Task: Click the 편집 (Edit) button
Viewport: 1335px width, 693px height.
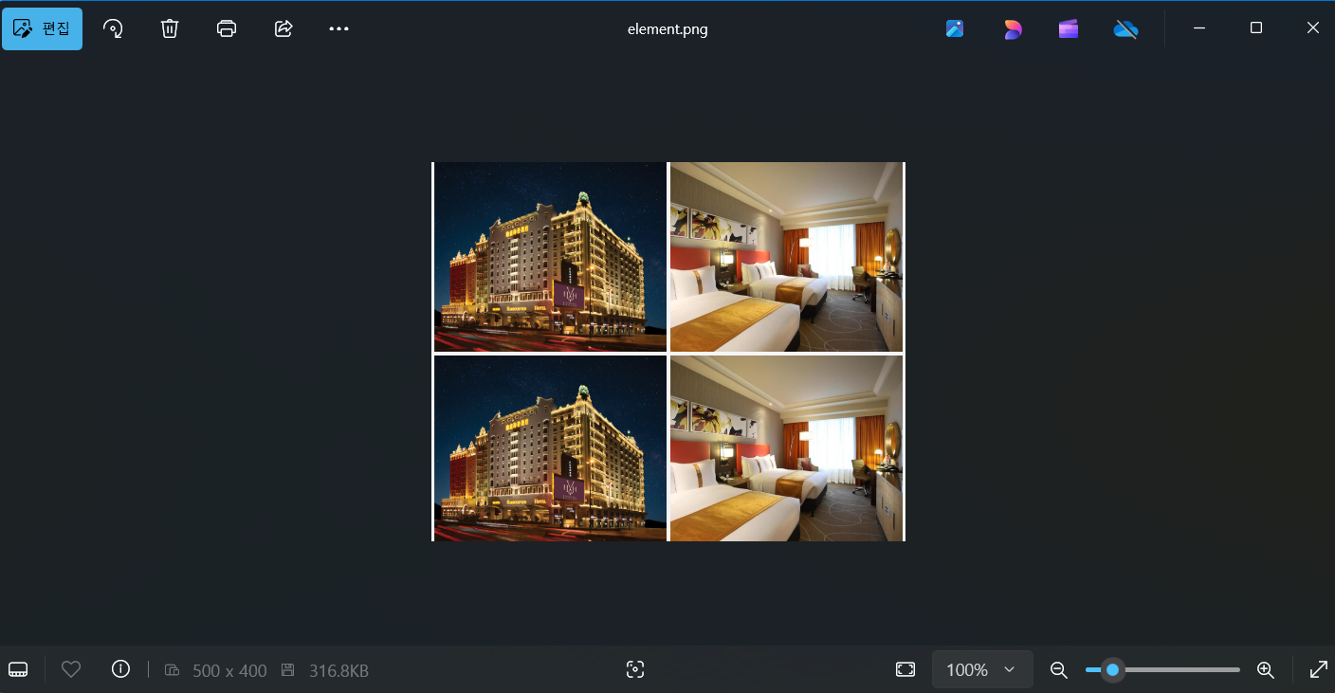Action: [x=42, y=28]
